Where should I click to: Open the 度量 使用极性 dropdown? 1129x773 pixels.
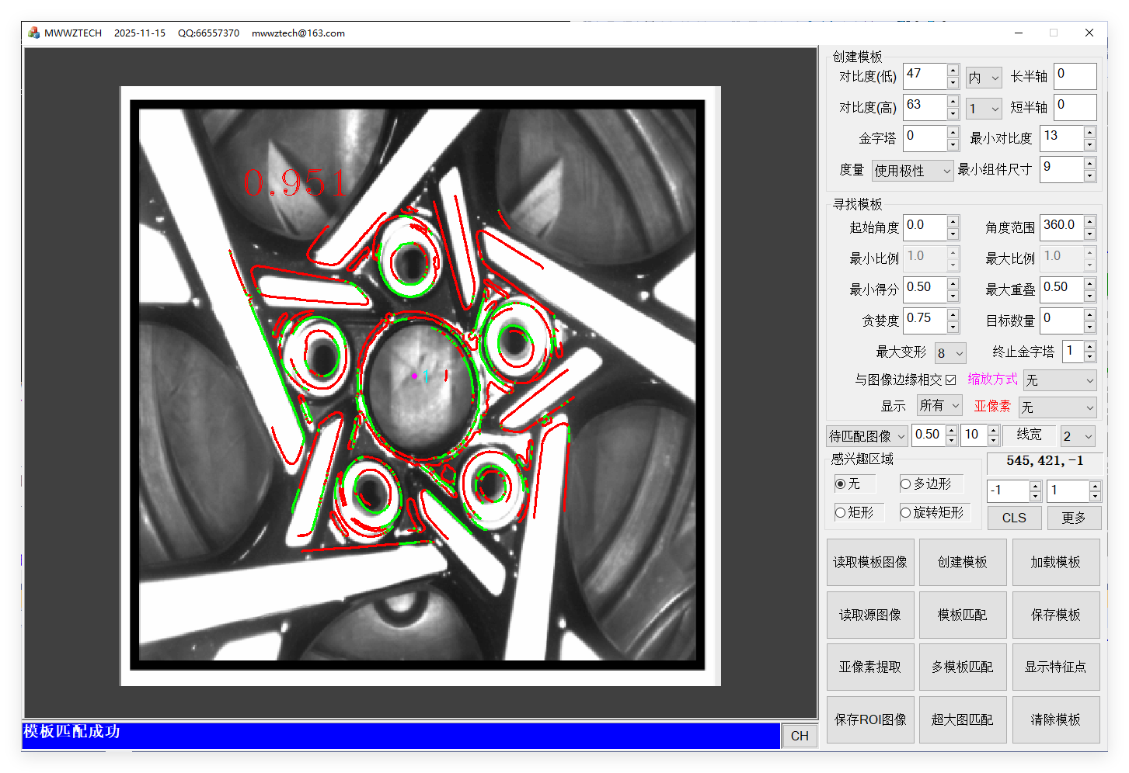(x=912, y=171)
